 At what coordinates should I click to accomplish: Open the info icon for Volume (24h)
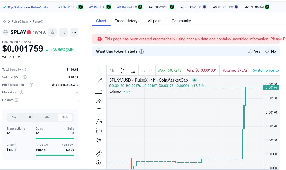[x=25, y=77]
